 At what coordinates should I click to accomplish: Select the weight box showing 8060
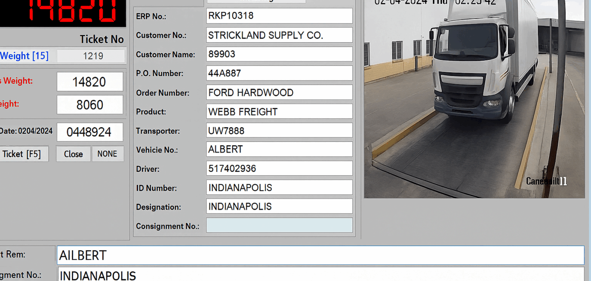pyautogui.click(x=90, y=105)
